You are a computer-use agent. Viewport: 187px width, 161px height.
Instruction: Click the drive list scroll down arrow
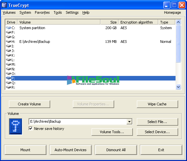[178, 87]
